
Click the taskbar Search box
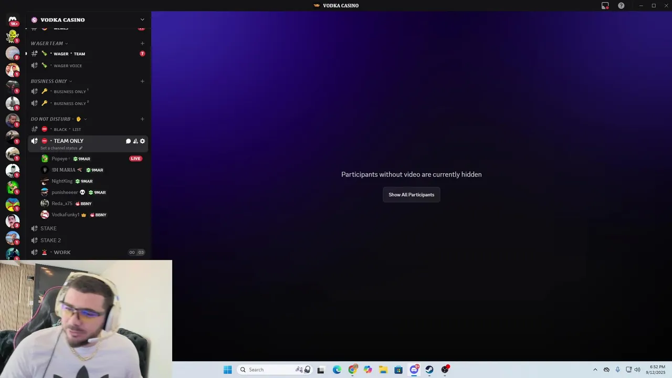276,370
